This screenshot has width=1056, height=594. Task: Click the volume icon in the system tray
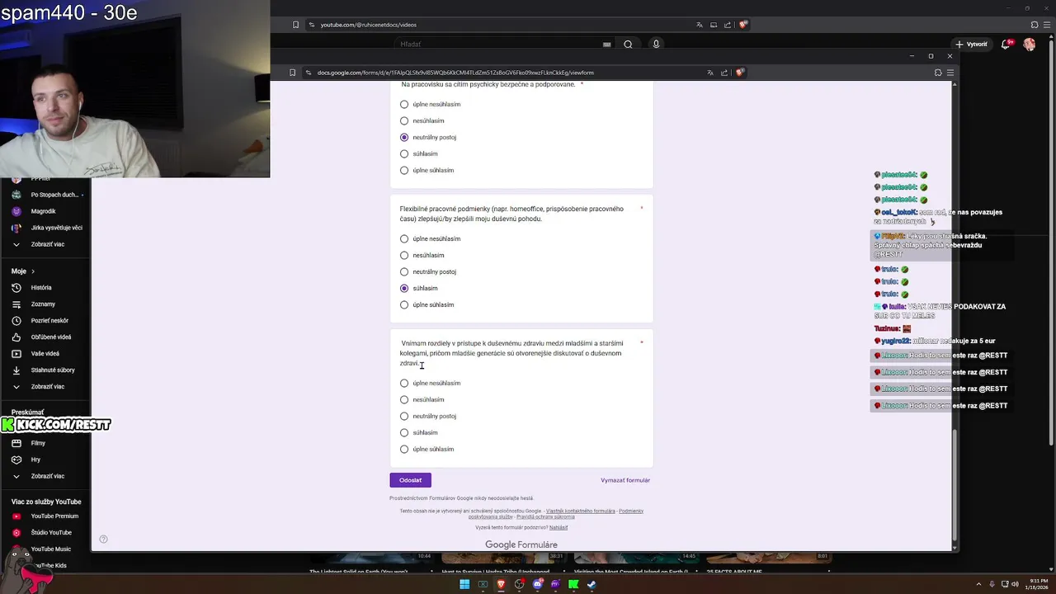coord(1015,584)
